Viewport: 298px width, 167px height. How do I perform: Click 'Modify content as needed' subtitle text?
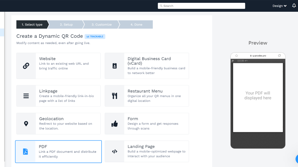tap(53, 43)
